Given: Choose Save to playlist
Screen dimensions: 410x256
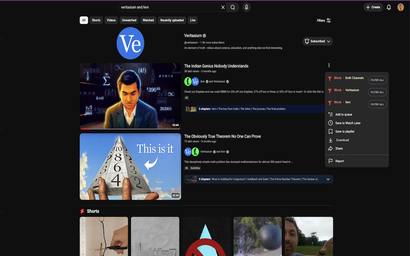Looking at the screenshot, I should click(x=357, y=132).
